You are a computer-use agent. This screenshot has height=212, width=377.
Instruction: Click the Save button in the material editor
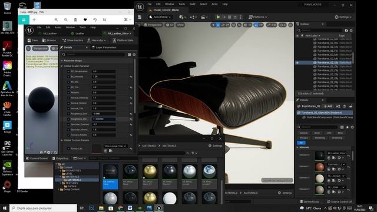click(x=33, y=41)
